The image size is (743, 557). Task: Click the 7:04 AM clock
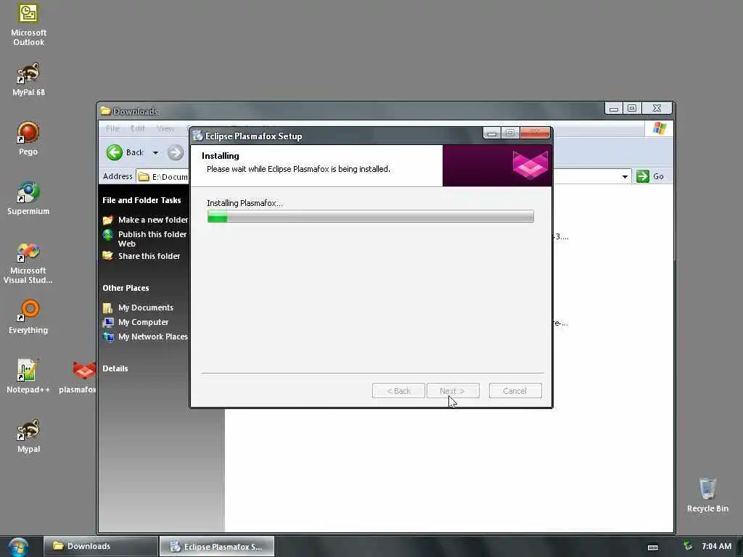coord(716,546)
